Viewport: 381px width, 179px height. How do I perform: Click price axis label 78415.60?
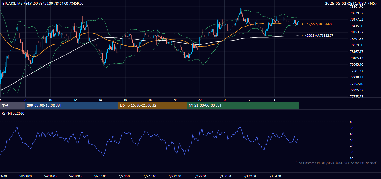(356, 26)
